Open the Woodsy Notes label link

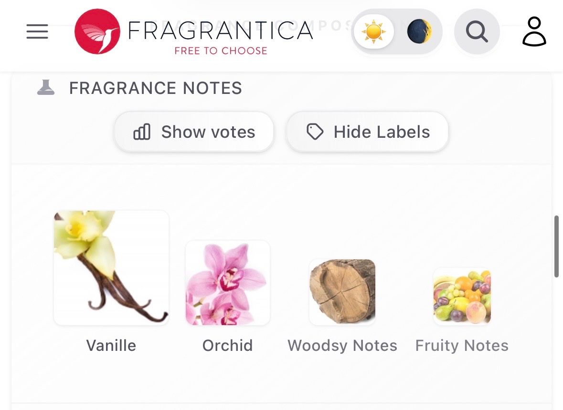point(342,346)
